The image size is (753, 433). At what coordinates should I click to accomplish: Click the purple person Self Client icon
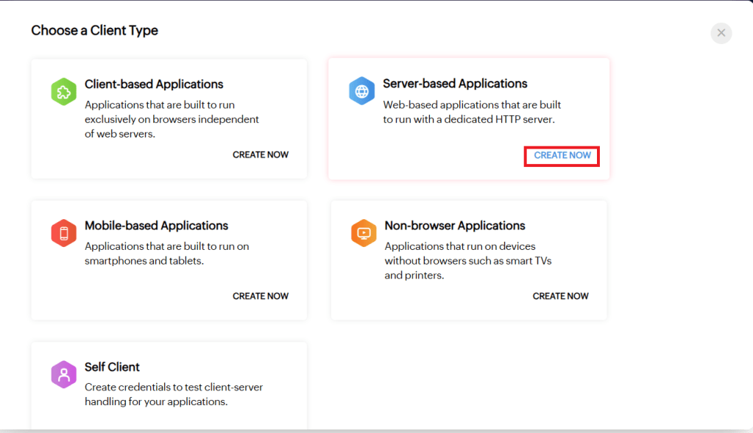tap(63, 375)
